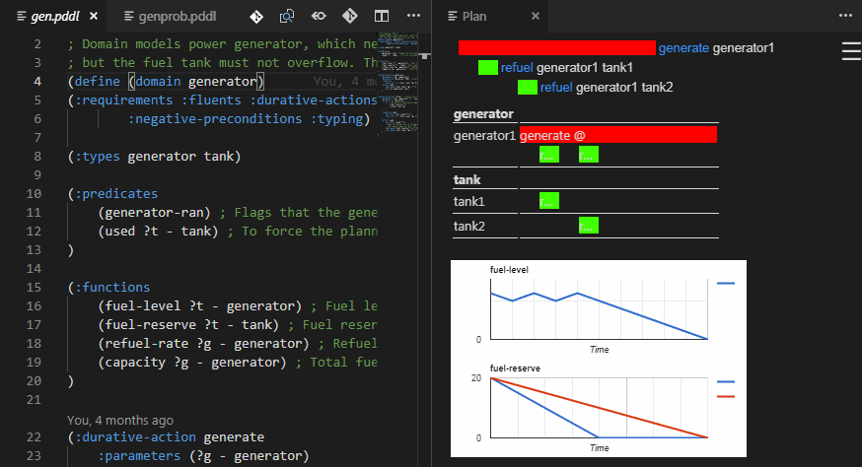862x467 pixels.
Task: Click '(capacity ?g - generator)' function
Action: tap(192, 362)
